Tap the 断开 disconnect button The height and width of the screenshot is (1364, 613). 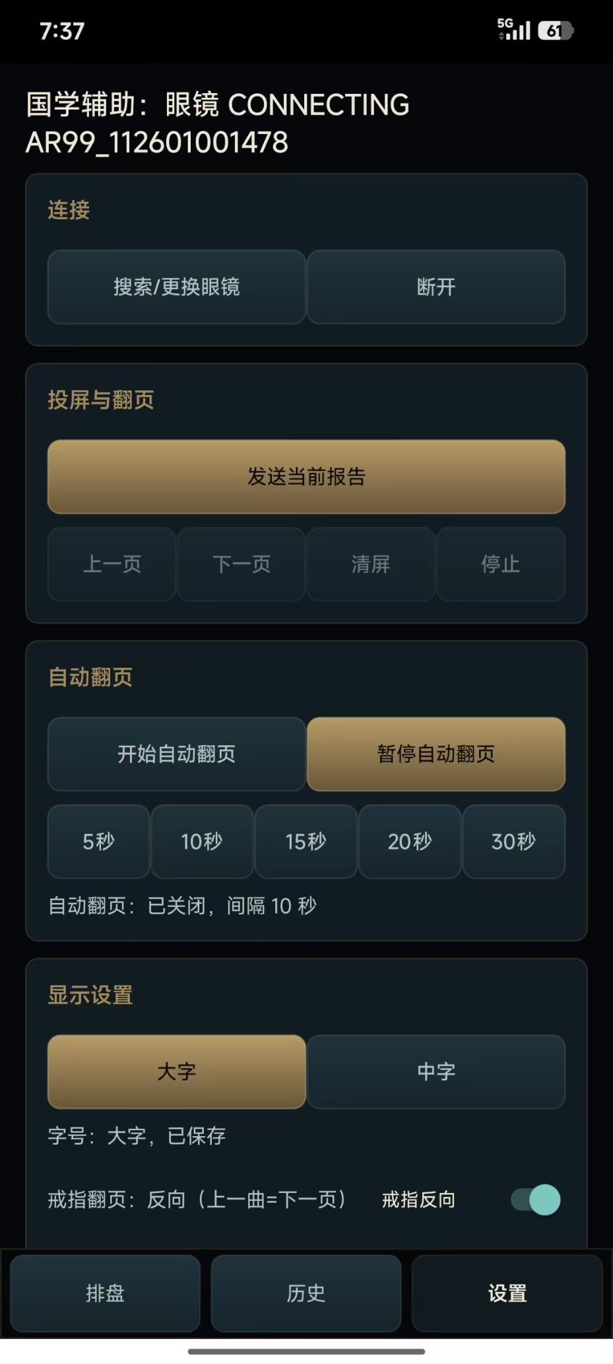click(x=436, y=287)
